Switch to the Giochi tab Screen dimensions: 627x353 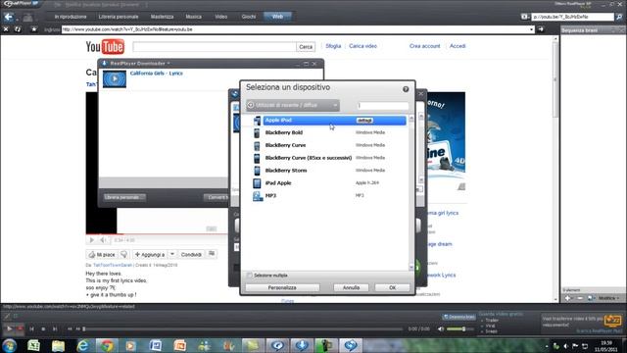point(248,17)
